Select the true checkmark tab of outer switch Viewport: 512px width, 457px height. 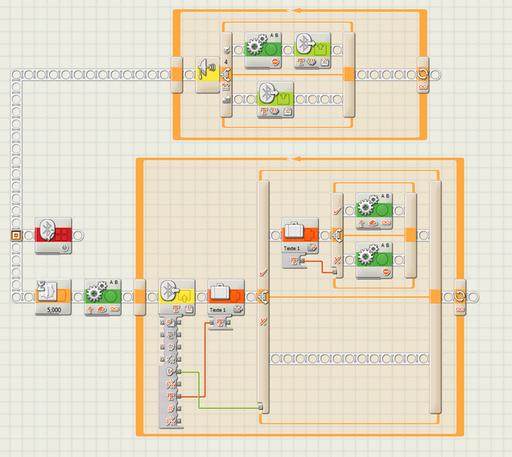[263, 271]
